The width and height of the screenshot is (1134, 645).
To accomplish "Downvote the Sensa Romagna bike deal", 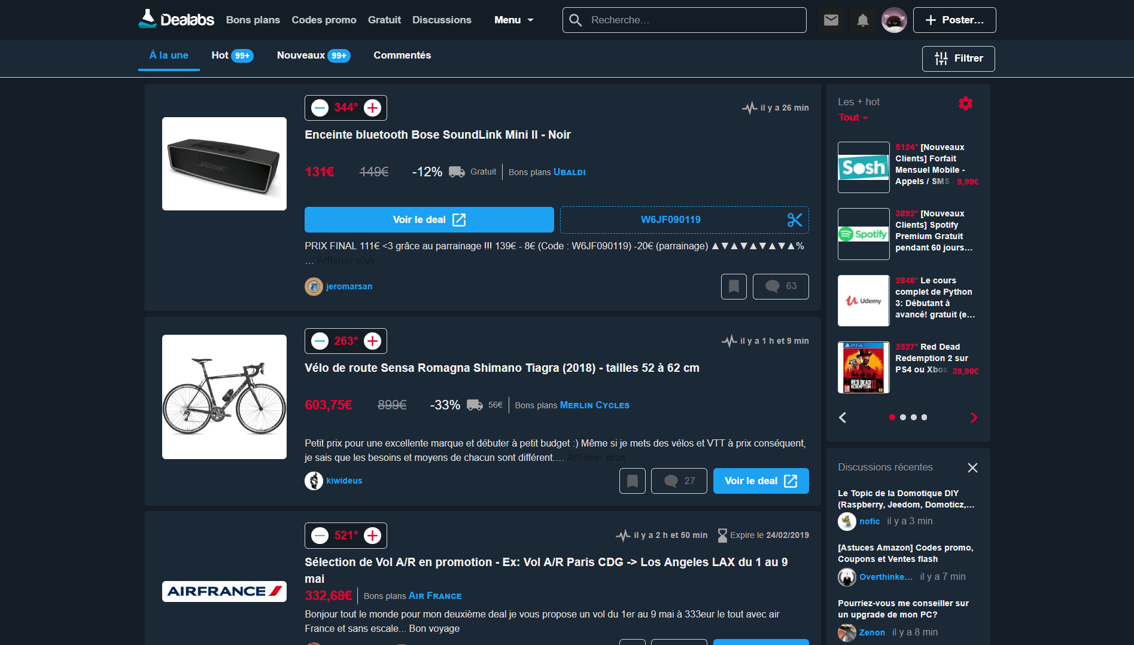I will pos(320,341).
